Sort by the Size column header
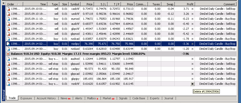This screenshot has height=103, width=241. point(64,4)
